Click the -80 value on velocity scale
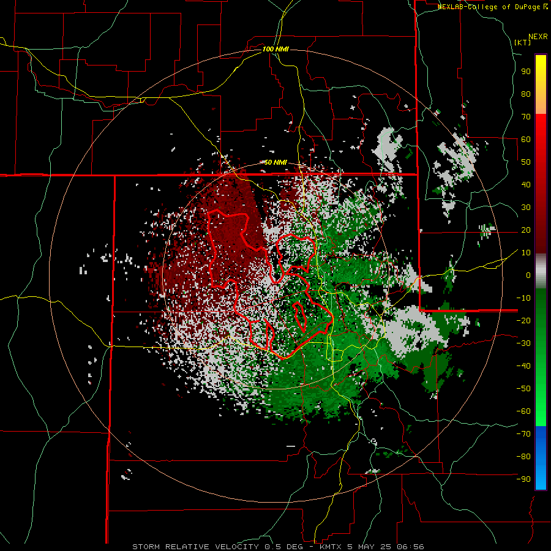Image resolution: width=551 pixels, height=551 pixels. 523,457
